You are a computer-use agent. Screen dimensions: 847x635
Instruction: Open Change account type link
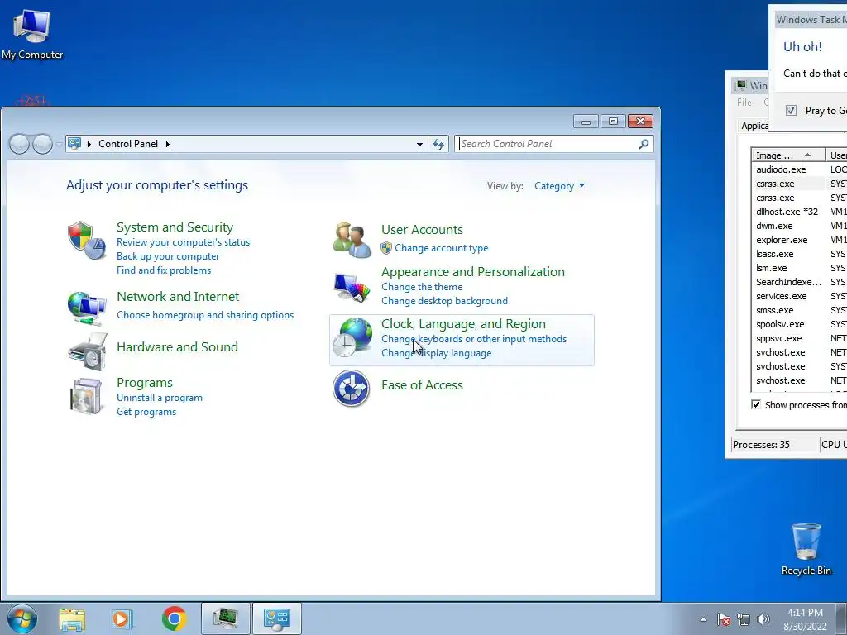click(442, 248)
